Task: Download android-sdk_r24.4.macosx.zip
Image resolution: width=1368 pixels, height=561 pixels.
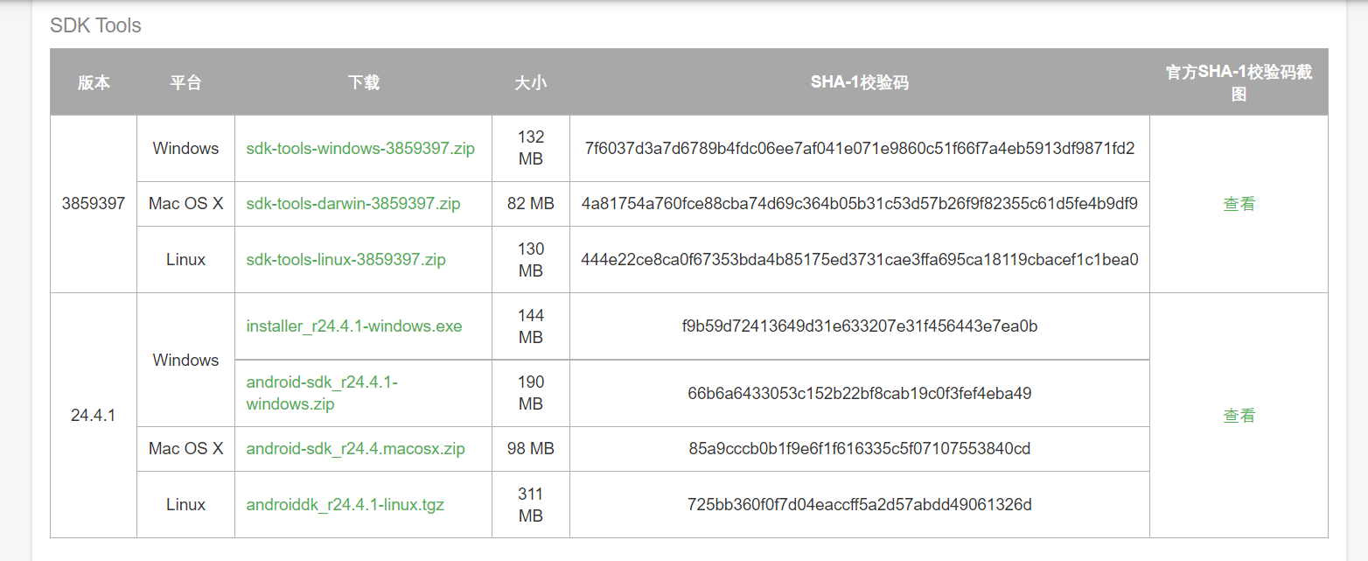Action: pyautogui.click(x=359, y=448)
